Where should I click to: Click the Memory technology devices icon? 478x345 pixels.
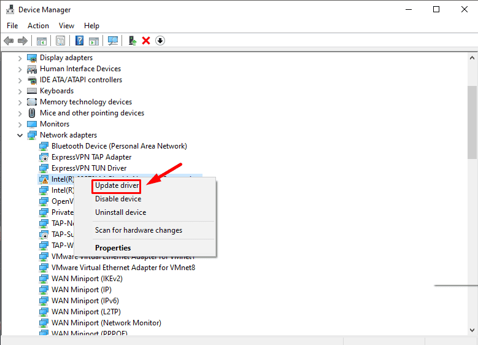[x=32, y=102]
